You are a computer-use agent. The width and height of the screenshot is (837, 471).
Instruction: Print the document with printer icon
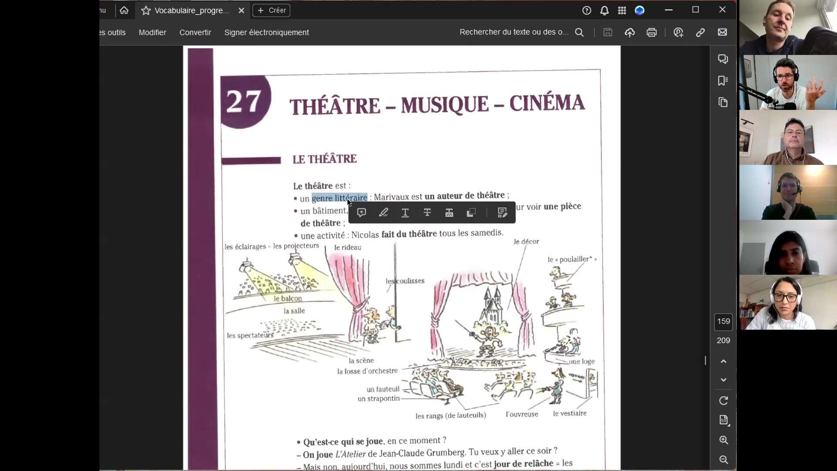(652, 32)
